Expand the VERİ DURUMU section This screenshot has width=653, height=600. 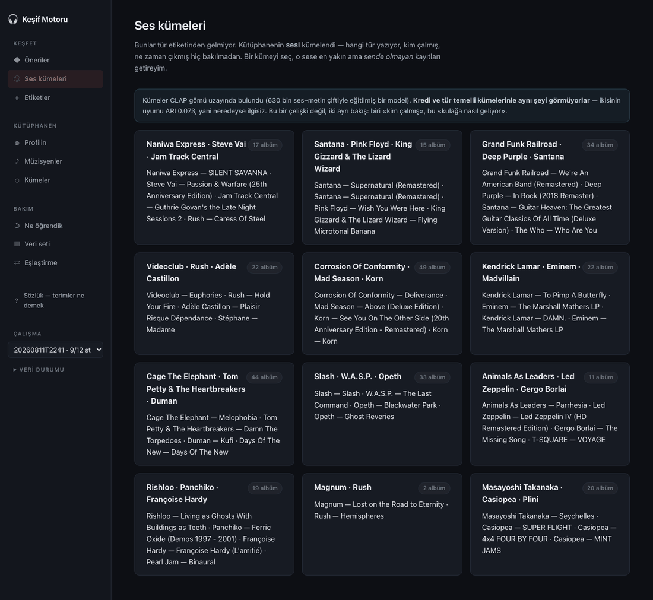[x=39, y=370]
